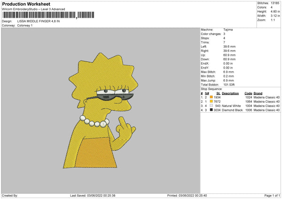Viewport: 282px width, 199px height.
Task: Click the Stitches count value 13185
Action: 275,3
